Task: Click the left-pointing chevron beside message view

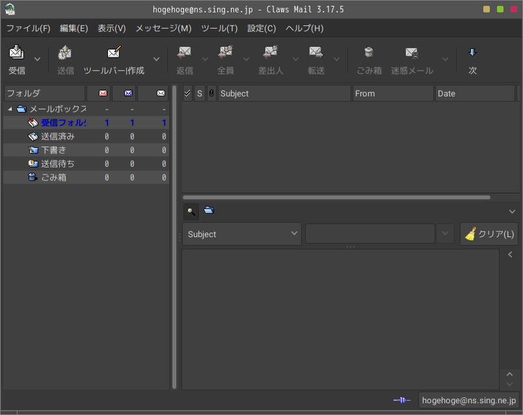Action: pyautogui.click(x=510, y=255)
